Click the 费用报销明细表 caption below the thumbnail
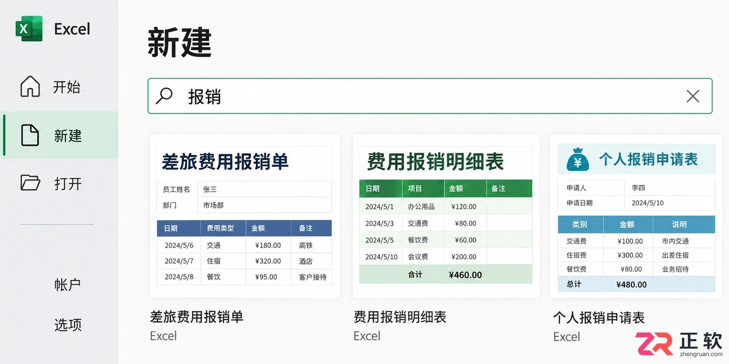This screenshot has width=729, height=364. [x=400, y=317]
